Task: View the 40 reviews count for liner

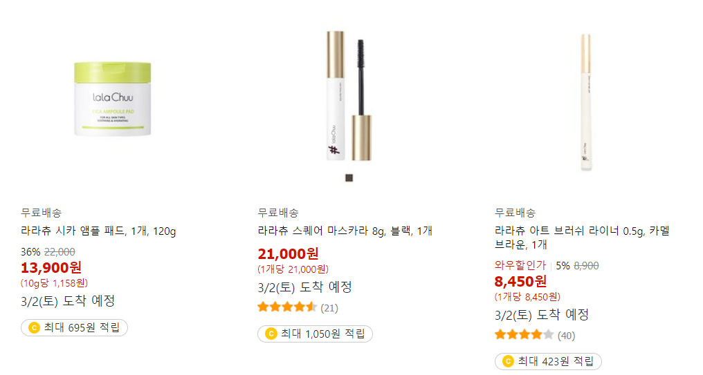Action: [x=566, y=336]
